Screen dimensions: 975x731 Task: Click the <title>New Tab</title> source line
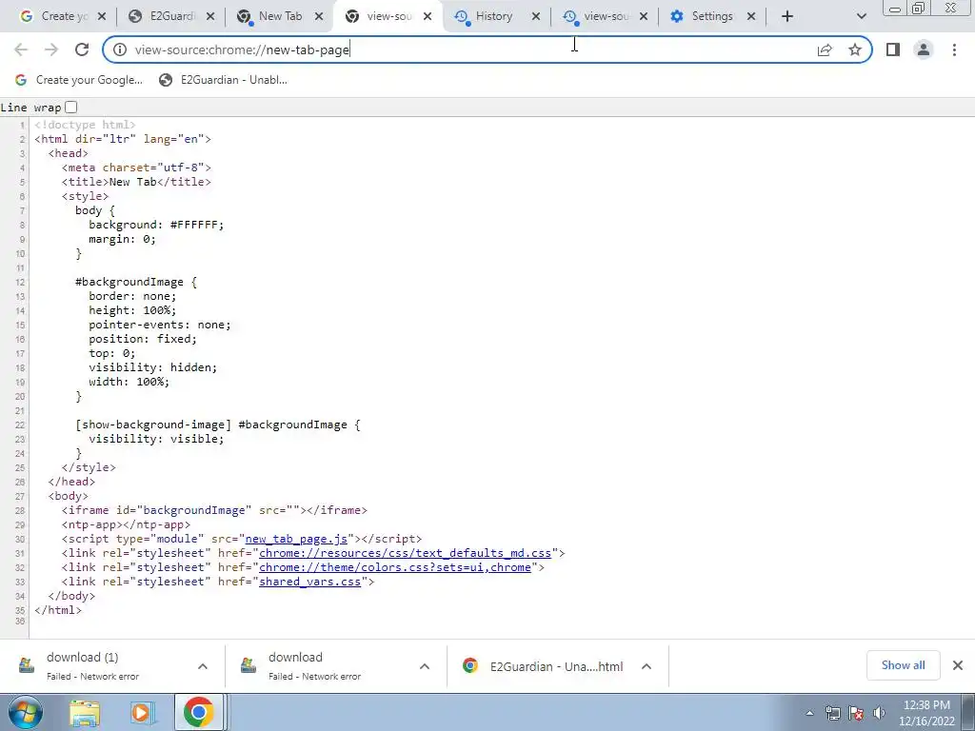tap(136, 182)
